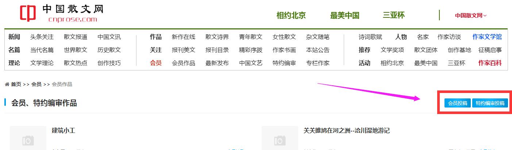
Task: Open 文学理论 in 理论 row
Action: (42, 63)
